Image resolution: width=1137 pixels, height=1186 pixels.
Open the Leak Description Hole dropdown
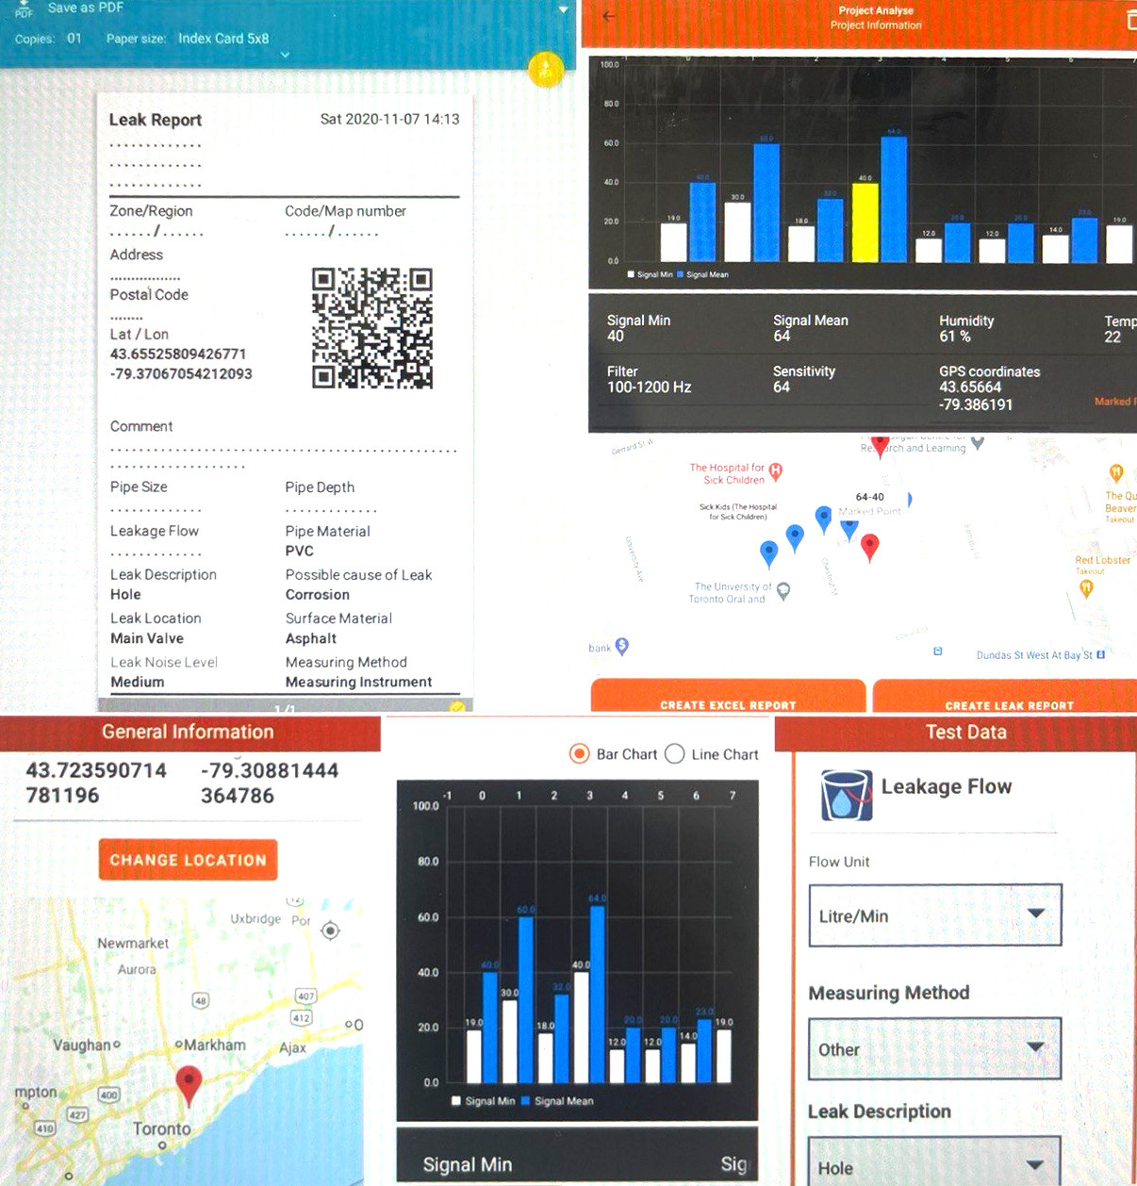click(x=934, y=1166)
